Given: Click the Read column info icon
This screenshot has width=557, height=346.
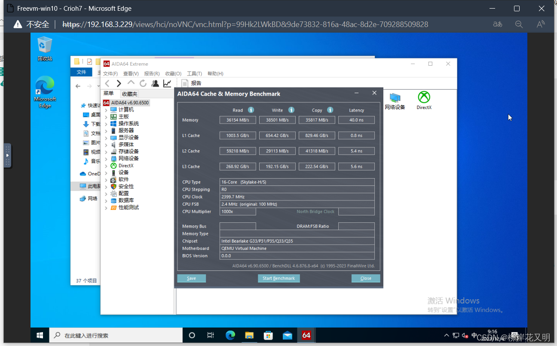Looking at the screenshot, I should pos(251,110).
